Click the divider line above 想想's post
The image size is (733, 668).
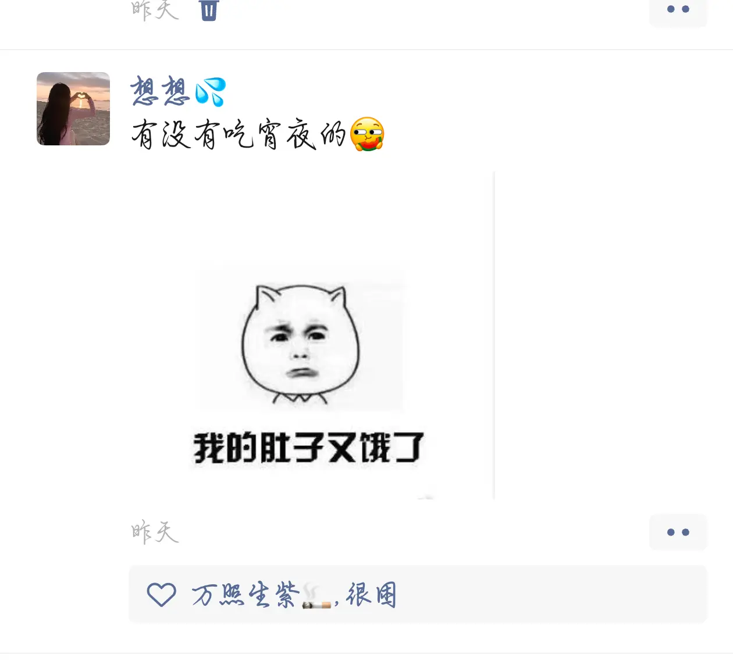click(x=366, y=50)
